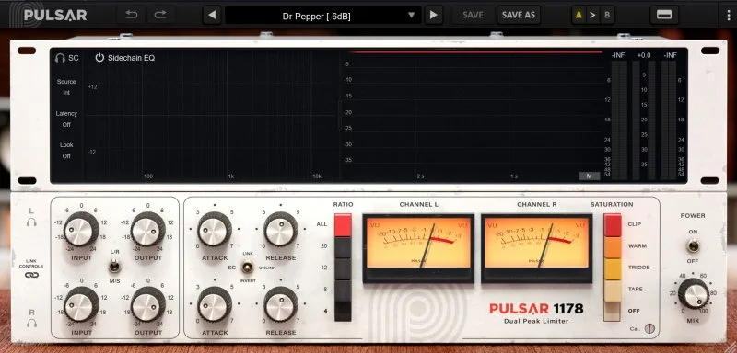Screen dimensions: 737x353
Task: Toggle the Link Controls chain icon
Action: 31,275
